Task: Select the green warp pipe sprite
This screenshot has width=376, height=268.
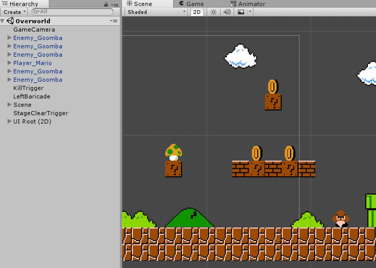Action: 371,210
